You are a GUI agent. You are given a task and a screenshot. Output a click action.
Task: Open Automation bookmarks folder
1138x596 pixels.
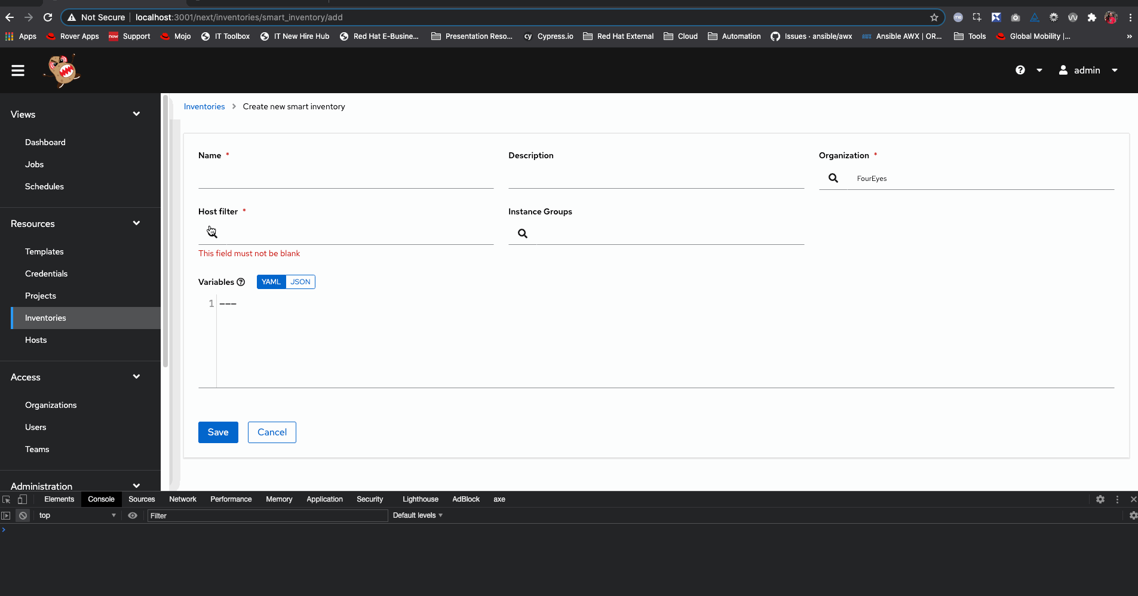click(x=734, y=36)
